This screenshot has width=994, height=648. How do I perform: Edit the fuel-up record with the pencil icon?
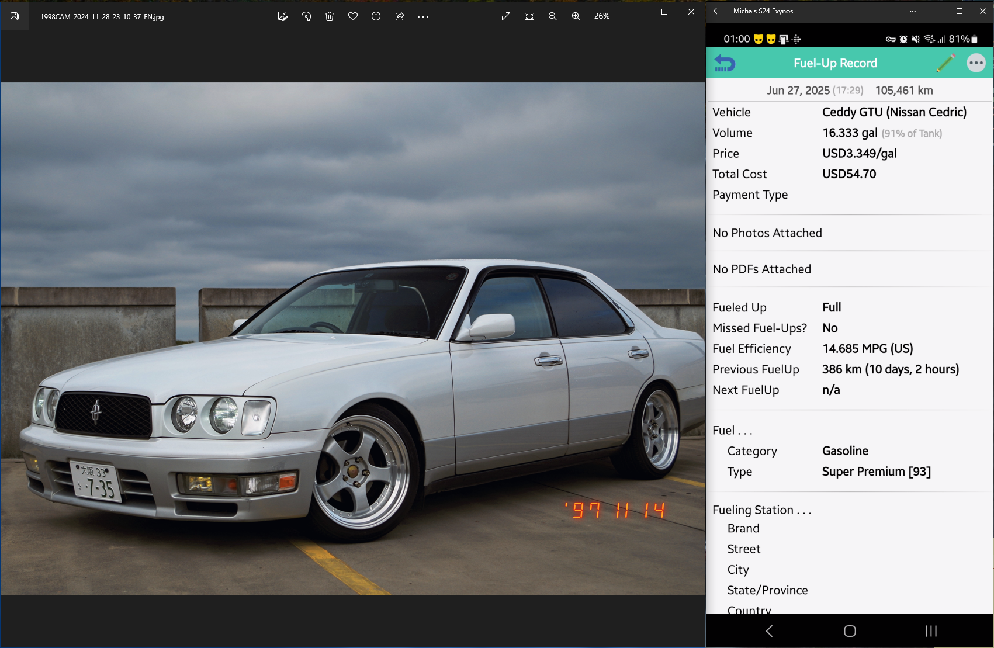pos(945,63)
